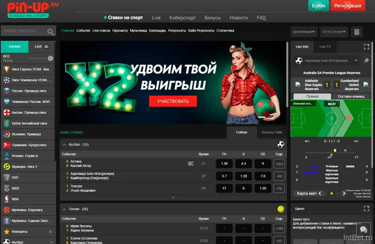Switch to Live TV tab
This screenshot has height=244, width=375.
(x=325, y=47)
